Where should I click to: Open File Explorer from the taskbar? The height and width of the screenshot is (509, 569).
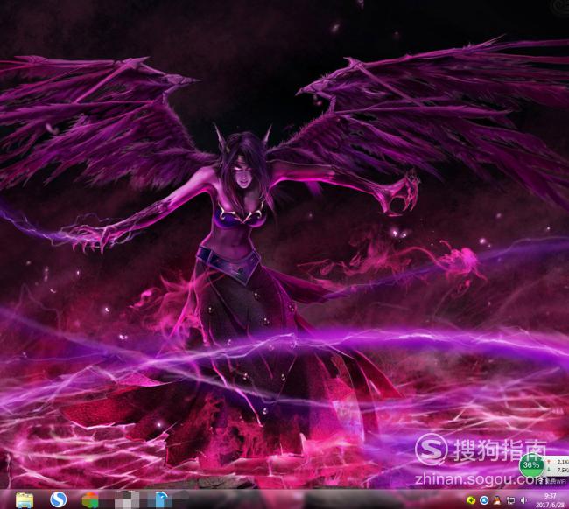pos(25,500)
